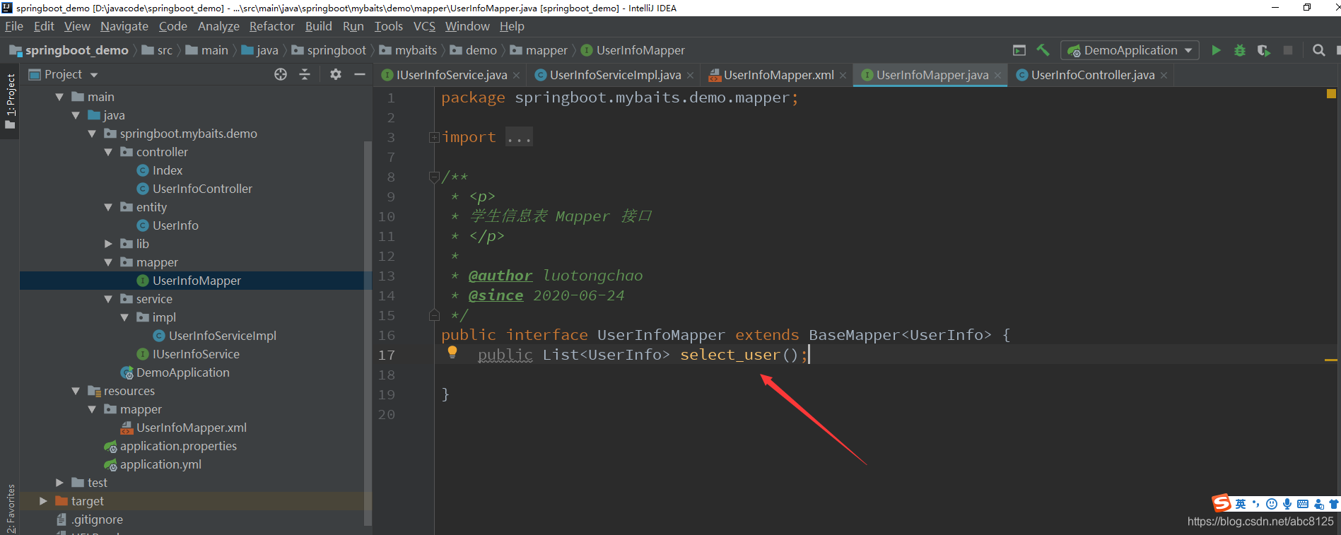Click the Sogou input method S icon
The width and height of the screenshot is (1341, 535).
coord(1222,503)
